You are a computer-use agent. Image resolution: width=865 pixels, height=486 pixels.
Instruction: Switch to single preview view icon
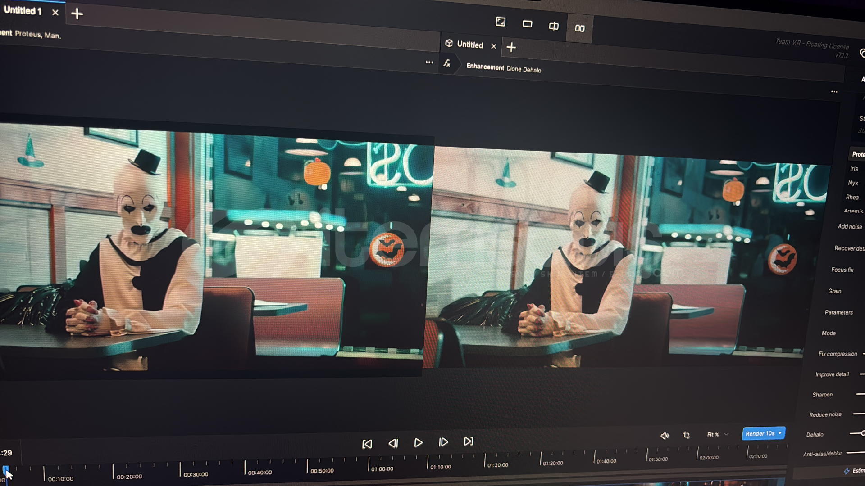[x=527, y=24]
